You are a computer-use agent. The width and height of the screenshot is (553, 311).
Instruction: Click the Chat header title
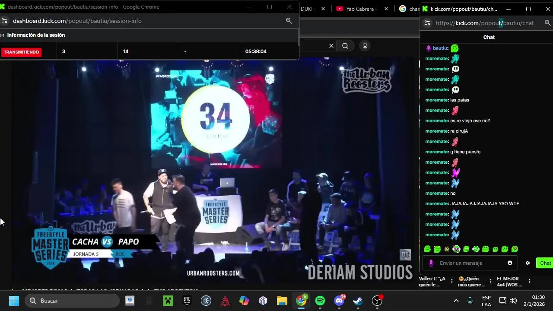[x=489, y=37]
